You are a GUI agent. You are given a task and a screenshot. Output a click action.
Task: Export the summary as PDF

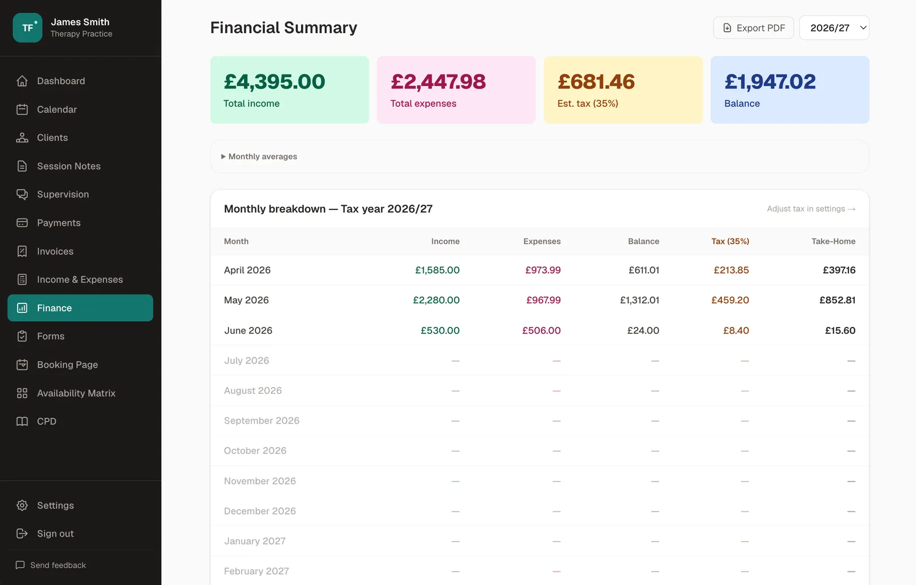[x=753, y=28]
